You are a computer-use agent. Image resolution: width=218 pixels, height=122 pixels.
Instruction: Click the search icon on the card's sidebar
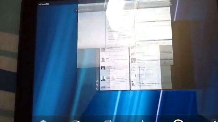[x=97, y=85]
